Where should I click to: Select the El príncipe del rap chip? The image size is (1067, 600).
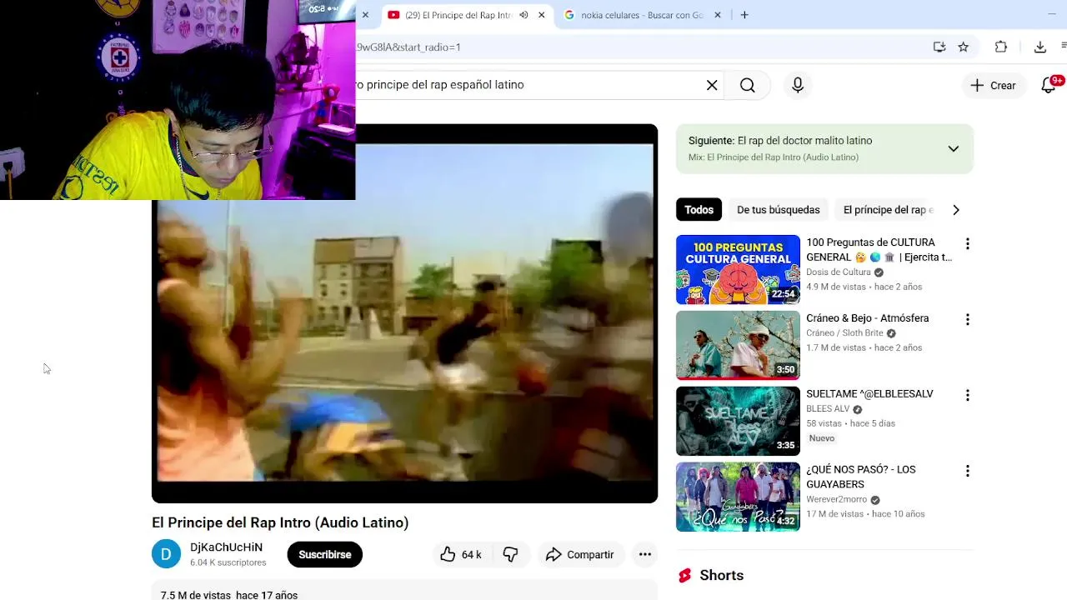point(889,210)
